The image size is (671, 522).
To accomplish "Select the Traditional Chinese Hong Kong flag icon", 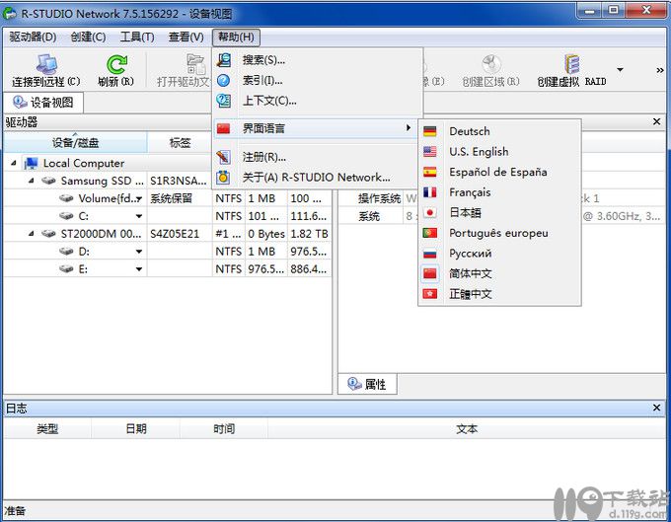I will [430, 294].
